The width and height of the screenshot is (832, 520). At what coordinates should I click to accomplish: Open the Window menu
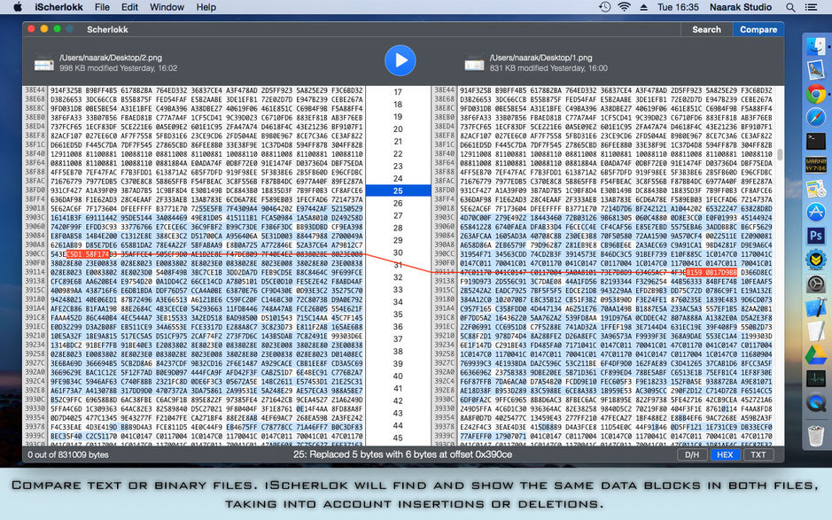pyautogui.click(x=167, y=7)
